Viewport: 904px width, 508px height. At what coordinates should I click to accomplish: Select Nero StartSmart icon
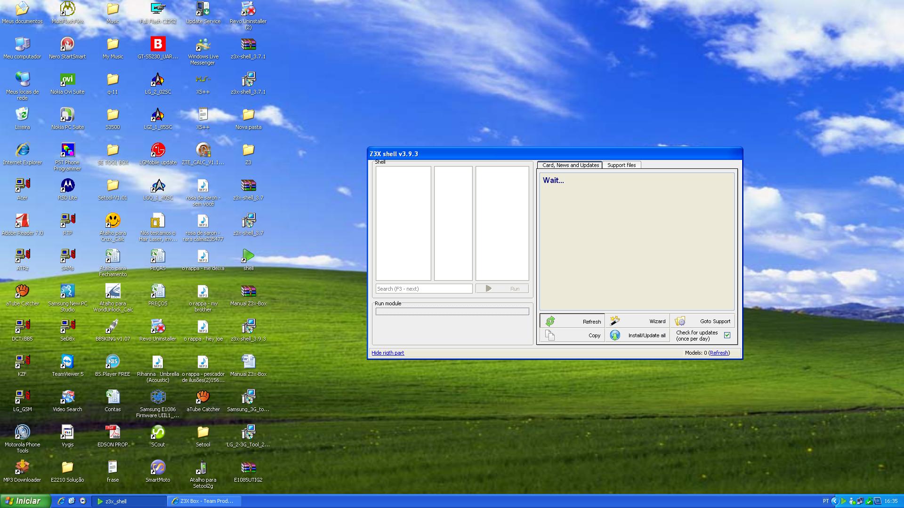pyautogui.click(x=67, y=48)
